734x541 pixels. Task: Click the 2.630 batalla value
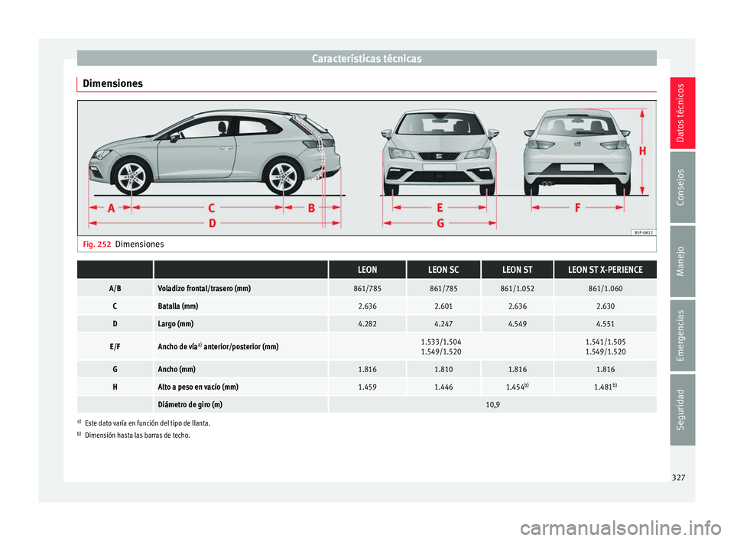[x=606, y=306]
